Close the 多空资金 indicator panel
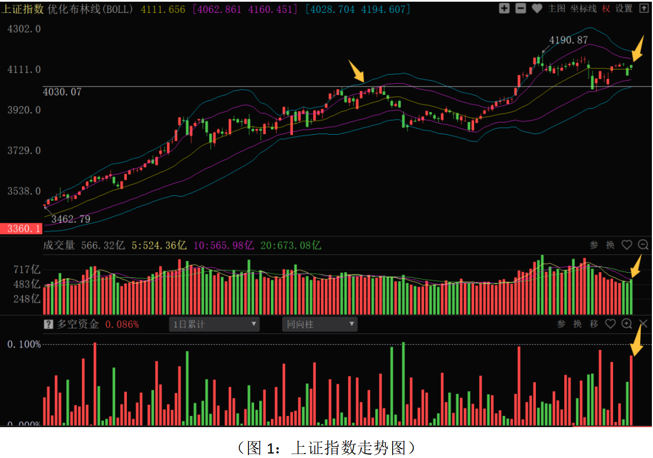Viewport: 653px width, 458px height. 643,324
